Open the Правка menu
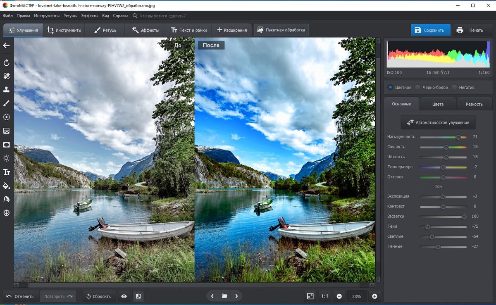Image resolution: width=496 pixels, height=305 pixels. click(23, 16)
